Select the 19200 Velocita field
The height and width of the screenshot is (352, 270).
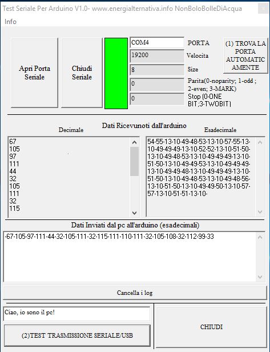157,55
